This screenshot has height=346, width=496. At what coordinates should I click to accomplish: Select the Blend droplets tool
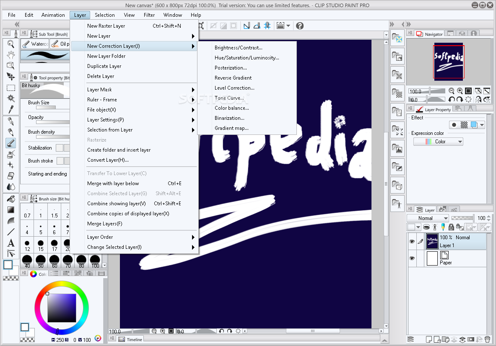point(11,187)
